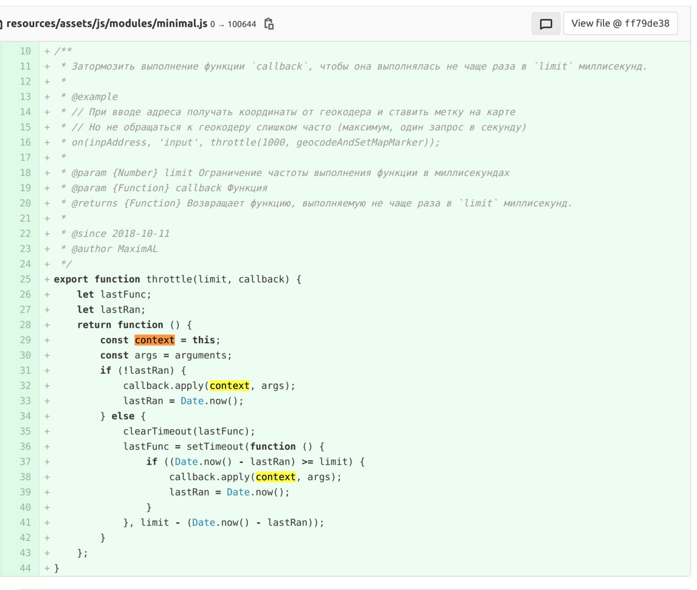Open line number 18 link
The image size is (697, 590).
(x=26, y=173)
